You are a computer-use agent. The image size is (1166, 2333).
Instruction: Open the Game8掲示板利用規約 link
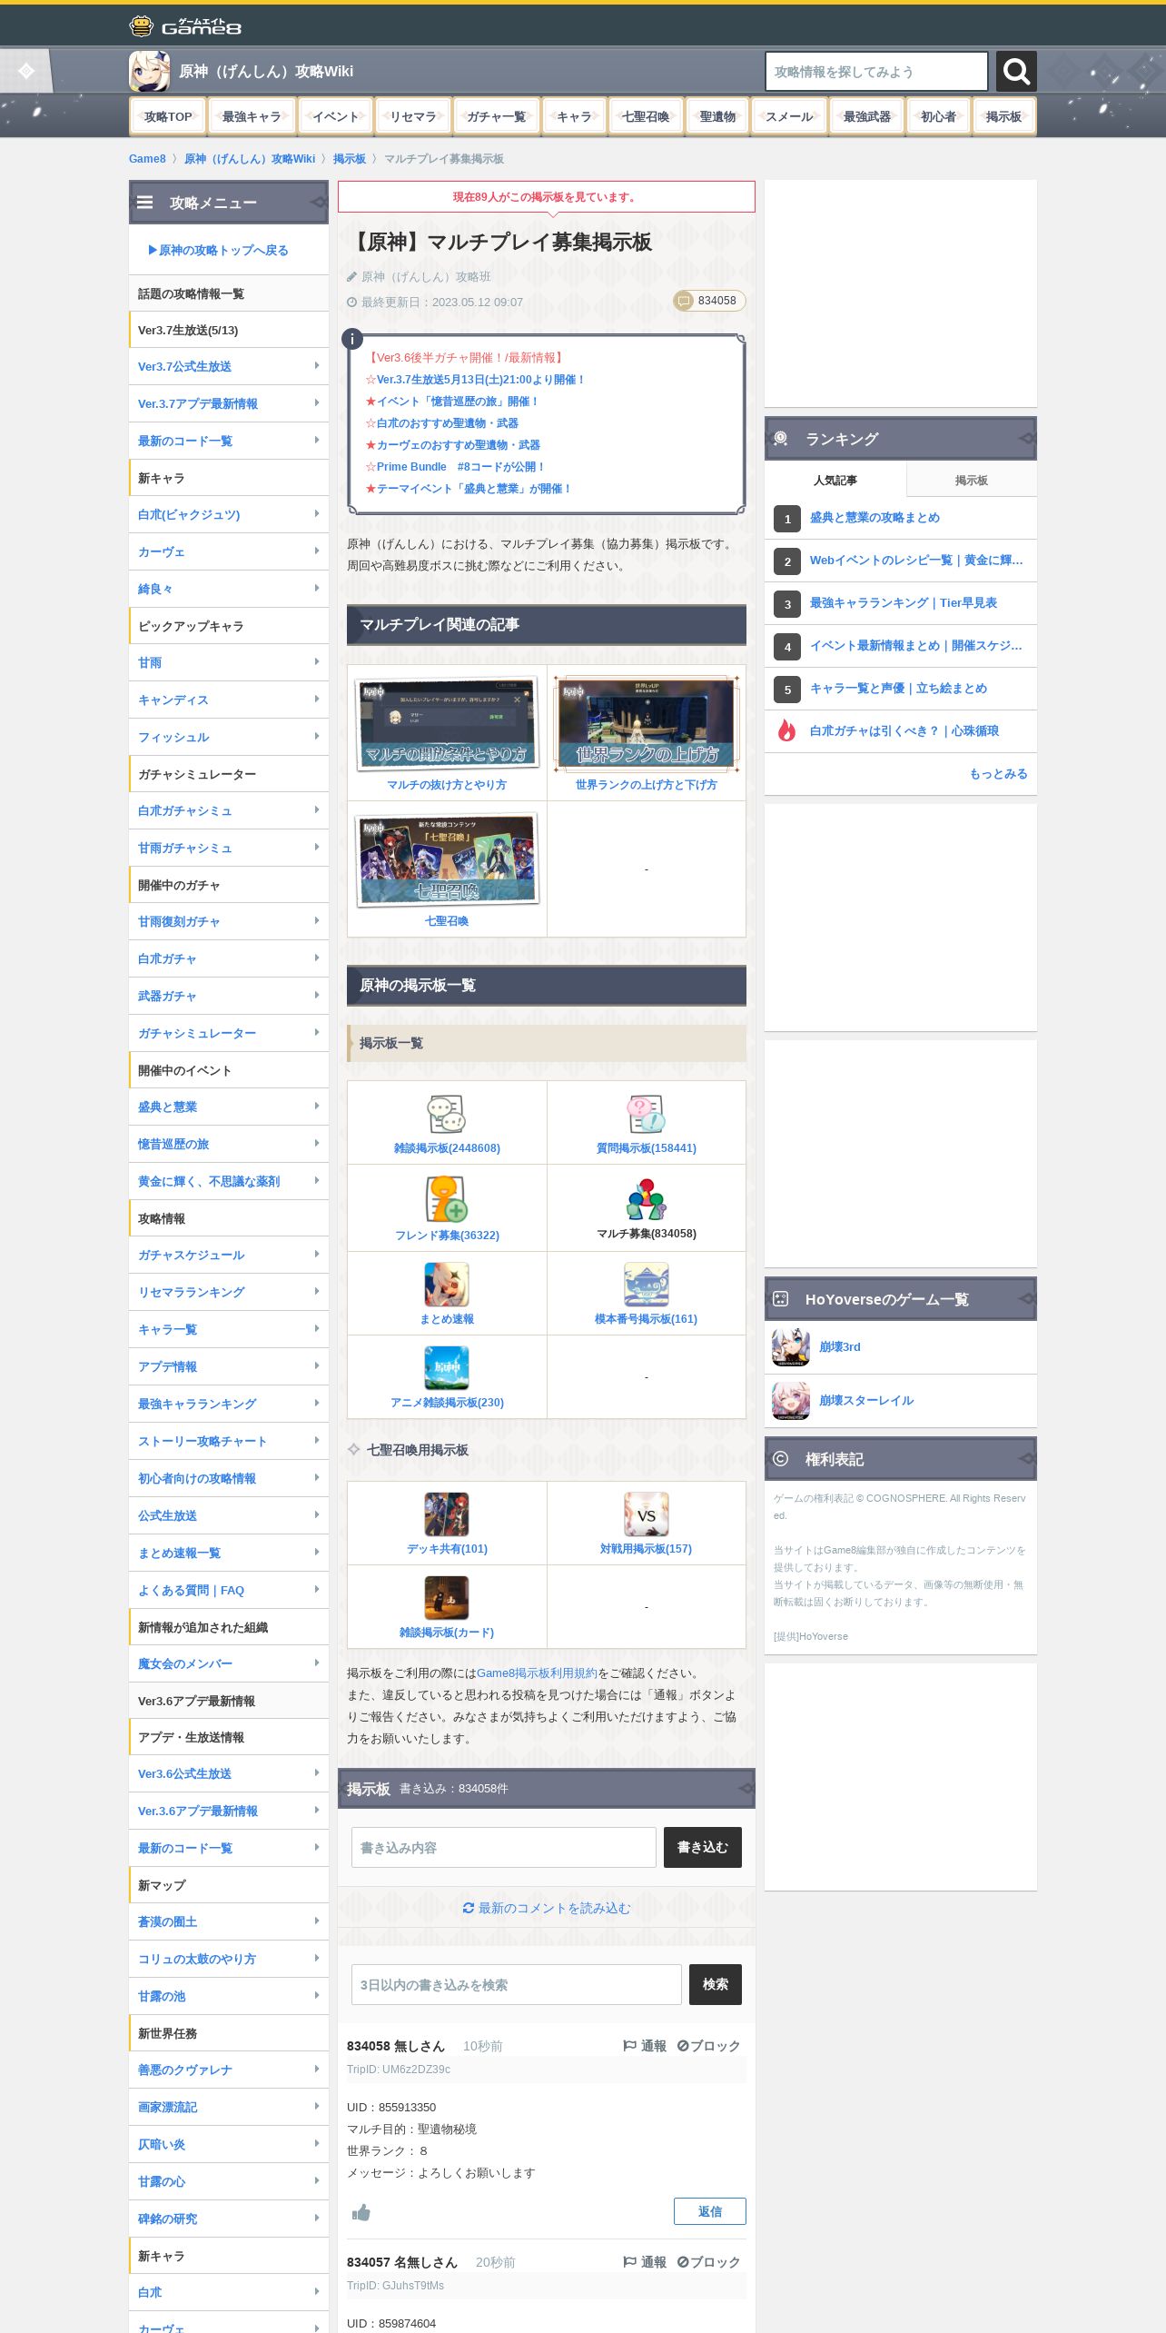537,1673
